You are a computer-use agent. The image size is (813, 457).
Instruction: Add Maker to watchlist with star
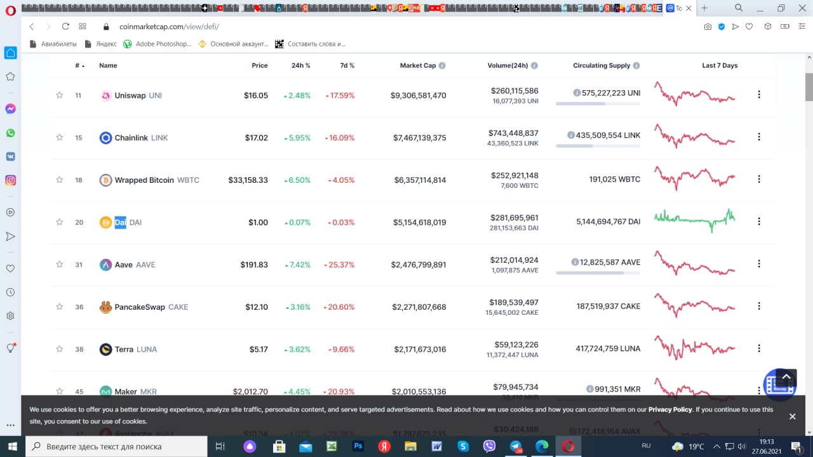point(60,391)
